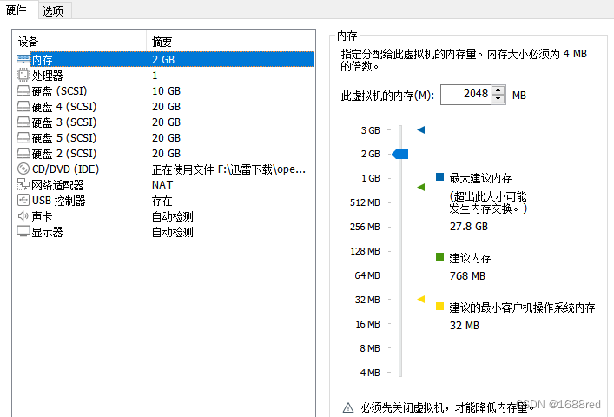
Task: Click the blue maximum recommended memory marker
Action: [421, 129]
